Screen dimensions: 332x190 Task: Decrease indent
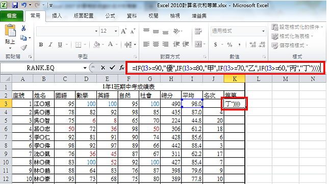[176, 44]
